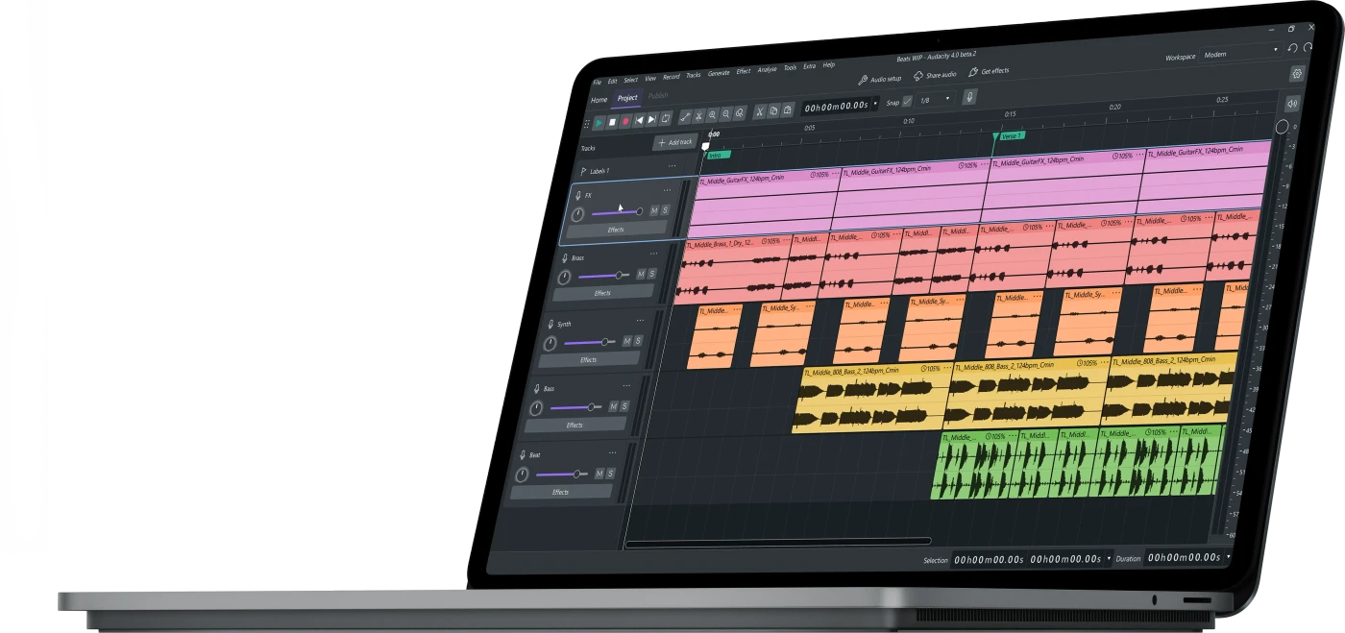Start playback with the green Play button
Screen dimensions: 1345x633
pyautogui.click(x=599, y=123)
